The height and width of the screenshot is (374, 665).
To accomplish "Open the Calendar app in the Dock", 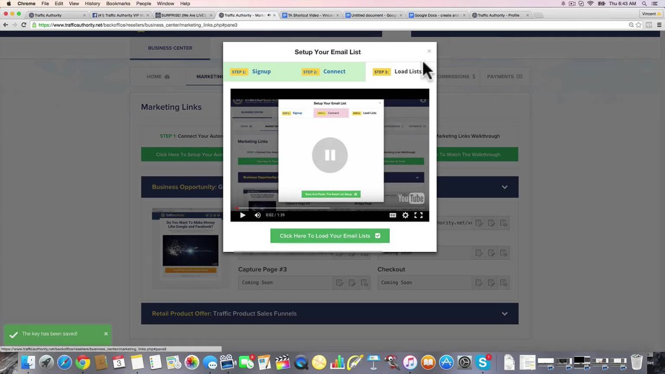I will (x=119, y=362).
